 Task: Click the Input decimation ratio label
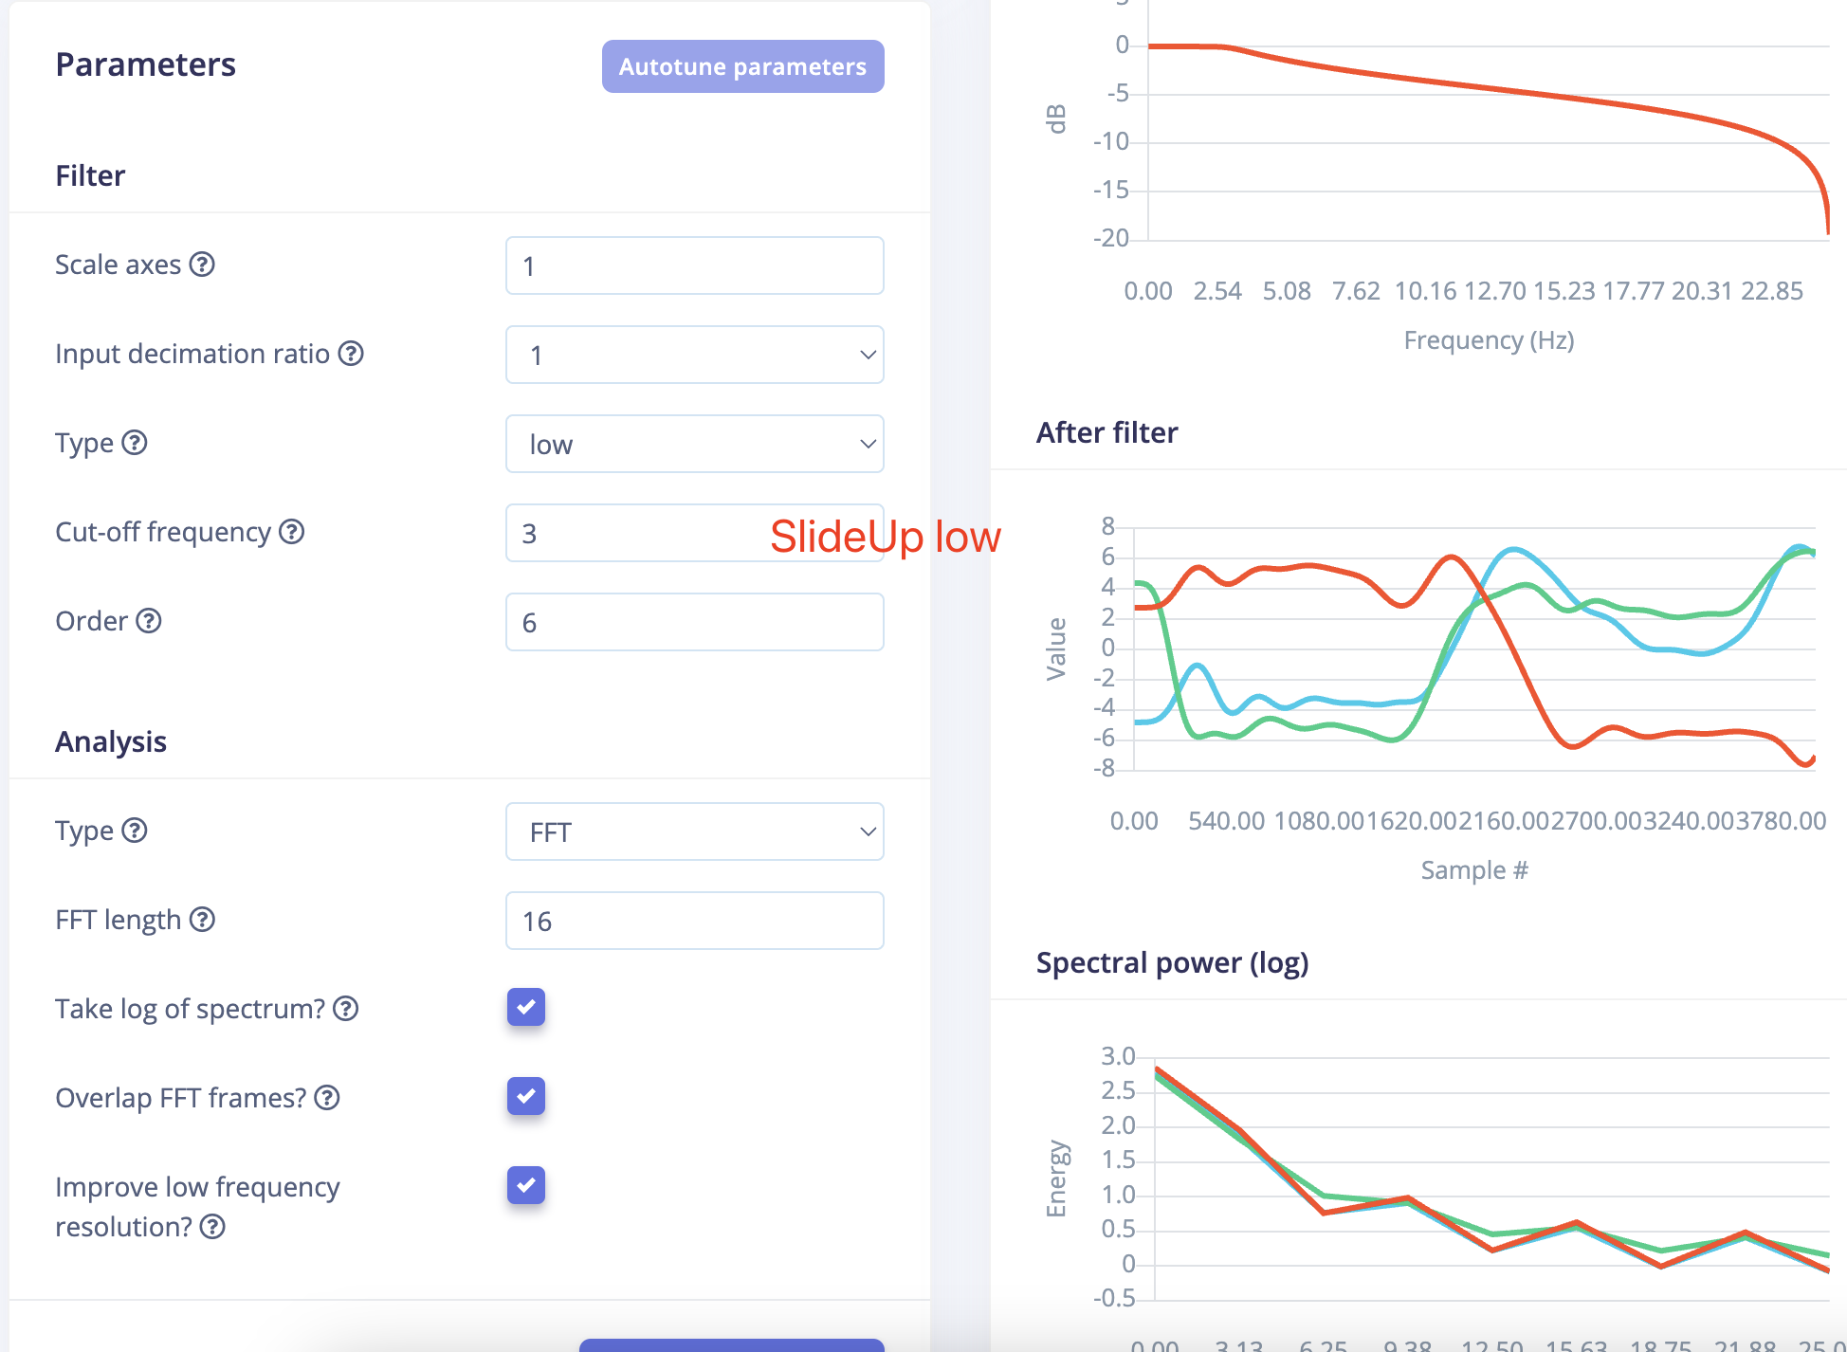(192, 354)
